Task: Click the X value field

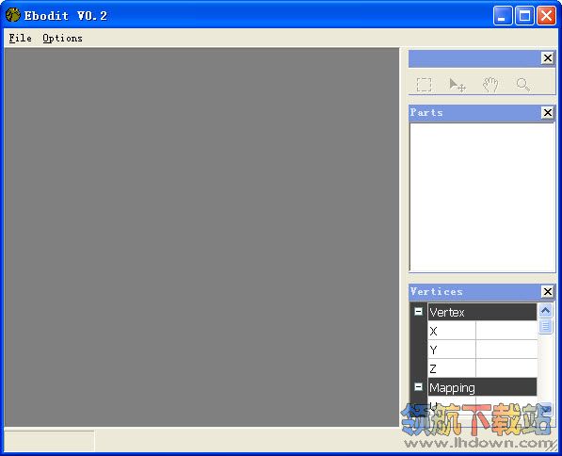Action: click(x=506, y=331)
